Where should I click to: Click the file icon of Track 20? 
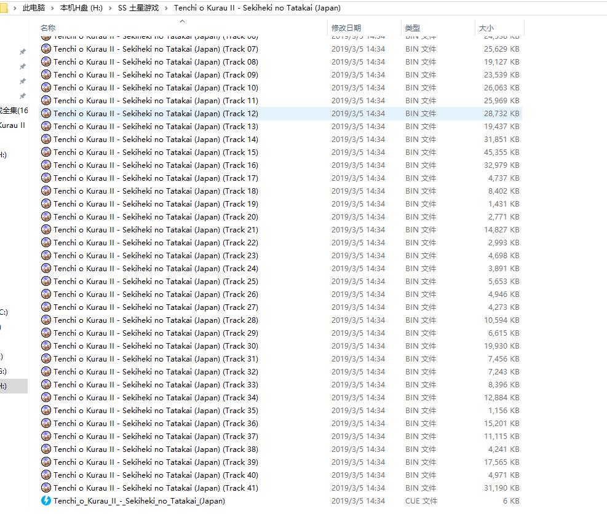[x=46, y=216]
